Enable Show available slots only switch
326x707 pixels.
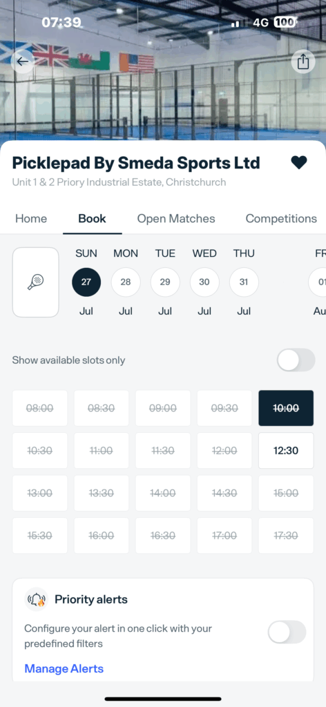click(296, 360)
